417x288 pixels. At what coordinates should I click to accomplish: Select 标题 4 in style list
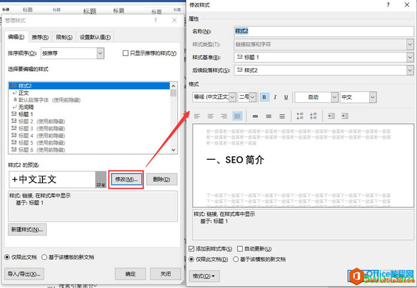pos(89,136)
